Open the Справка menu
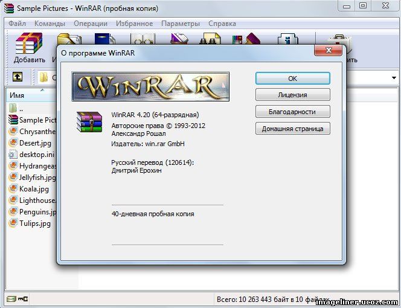The width and height of the screenshot is (401, 308). click(222, 24)
